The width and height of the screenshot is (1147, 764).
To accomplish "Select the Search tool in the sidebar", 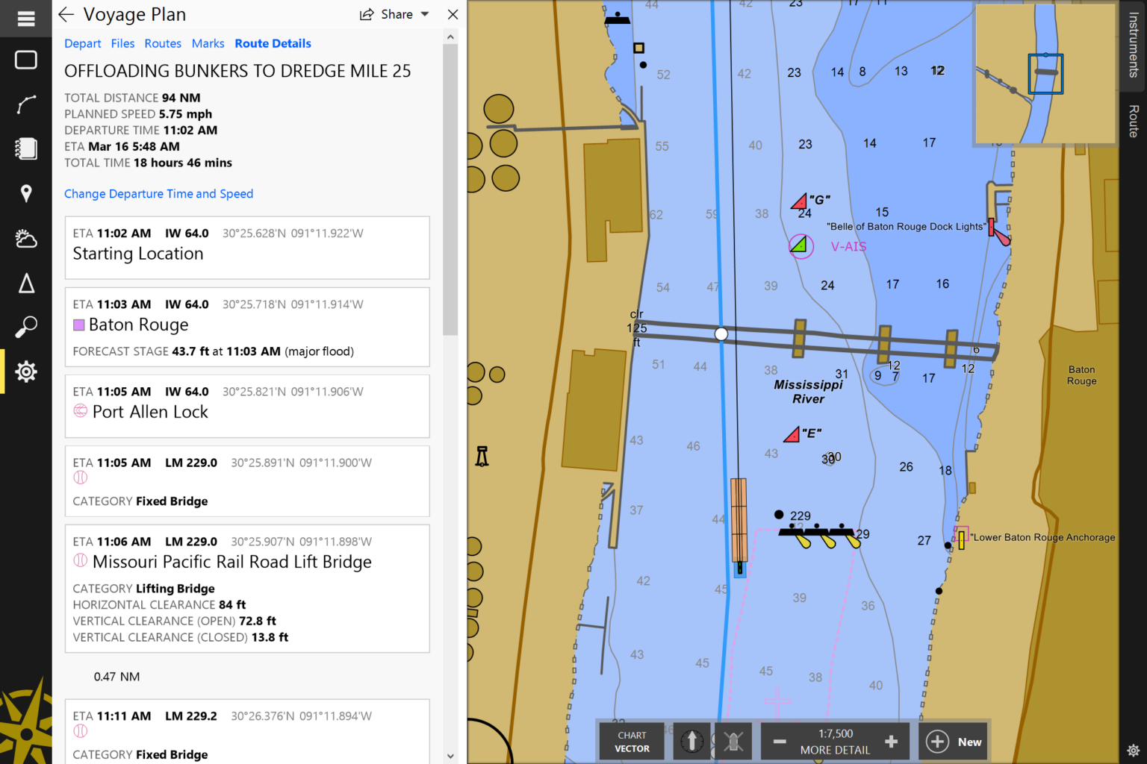I will point(26,327).
